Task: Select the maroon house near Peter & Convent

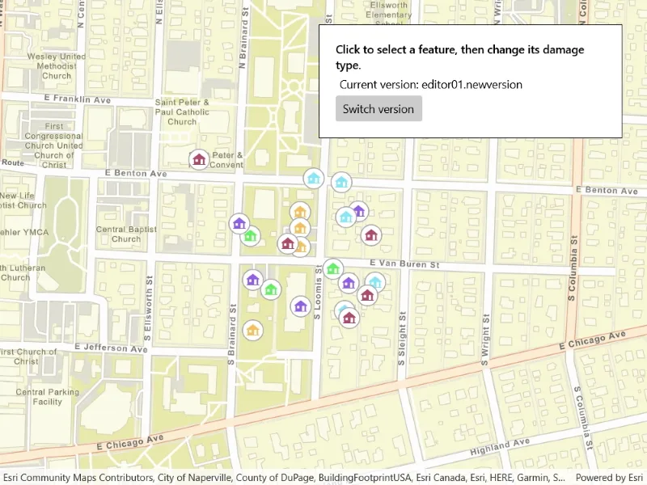Action: (199, 159)
